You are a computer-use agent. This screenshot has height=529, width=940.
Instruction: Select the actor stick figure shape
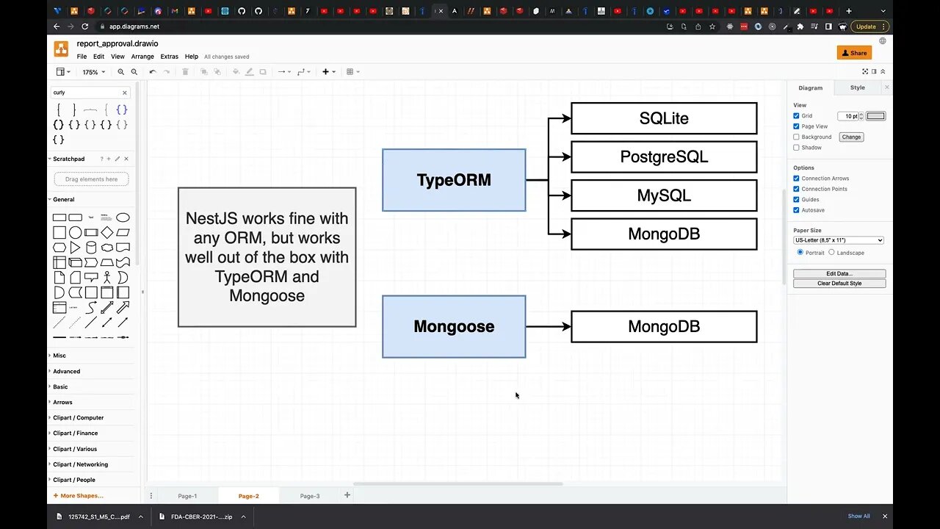click(106, 278)
